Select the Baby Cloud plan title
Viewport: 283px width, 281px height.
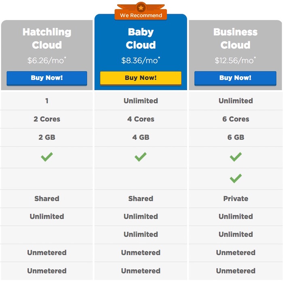pyautogui.click(x=141, y=38)
